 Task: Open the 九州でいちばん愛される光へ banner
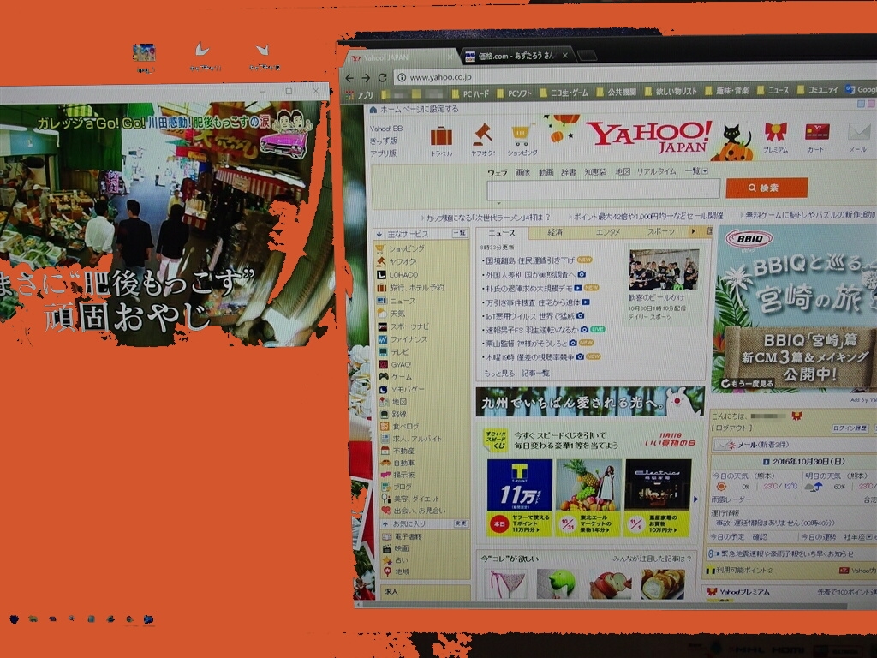click(590, 401)
